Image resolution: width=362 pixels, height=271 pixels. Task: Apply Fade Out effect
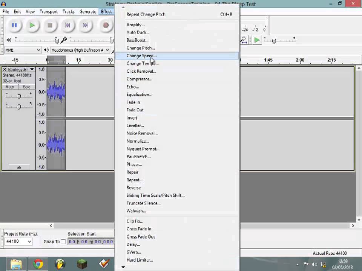177,110
